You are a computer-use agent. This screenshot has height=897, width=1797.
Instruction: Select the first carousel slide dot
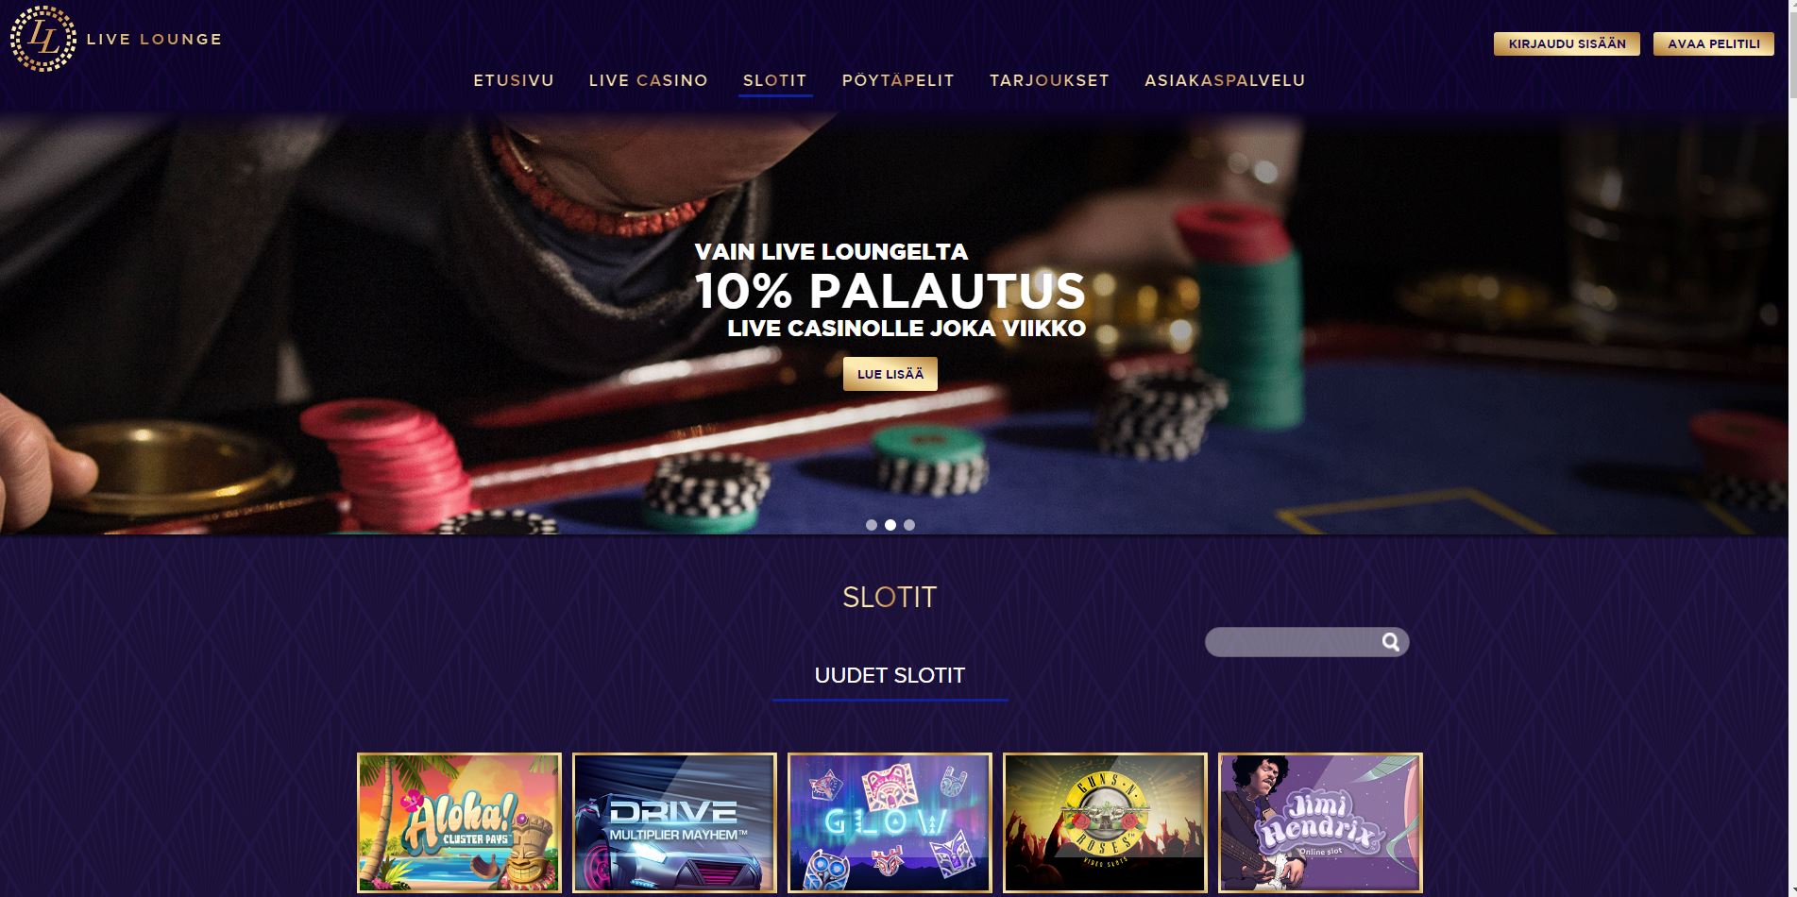tap(872, 525)
